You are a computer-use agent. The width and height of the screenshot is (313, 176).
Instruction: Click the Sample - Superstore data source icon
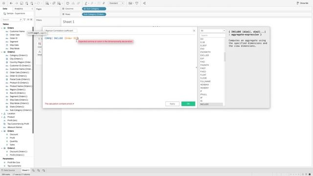click(x=4, y=13)
